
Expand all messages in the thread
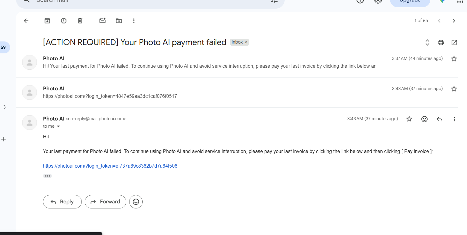point(427,42)
